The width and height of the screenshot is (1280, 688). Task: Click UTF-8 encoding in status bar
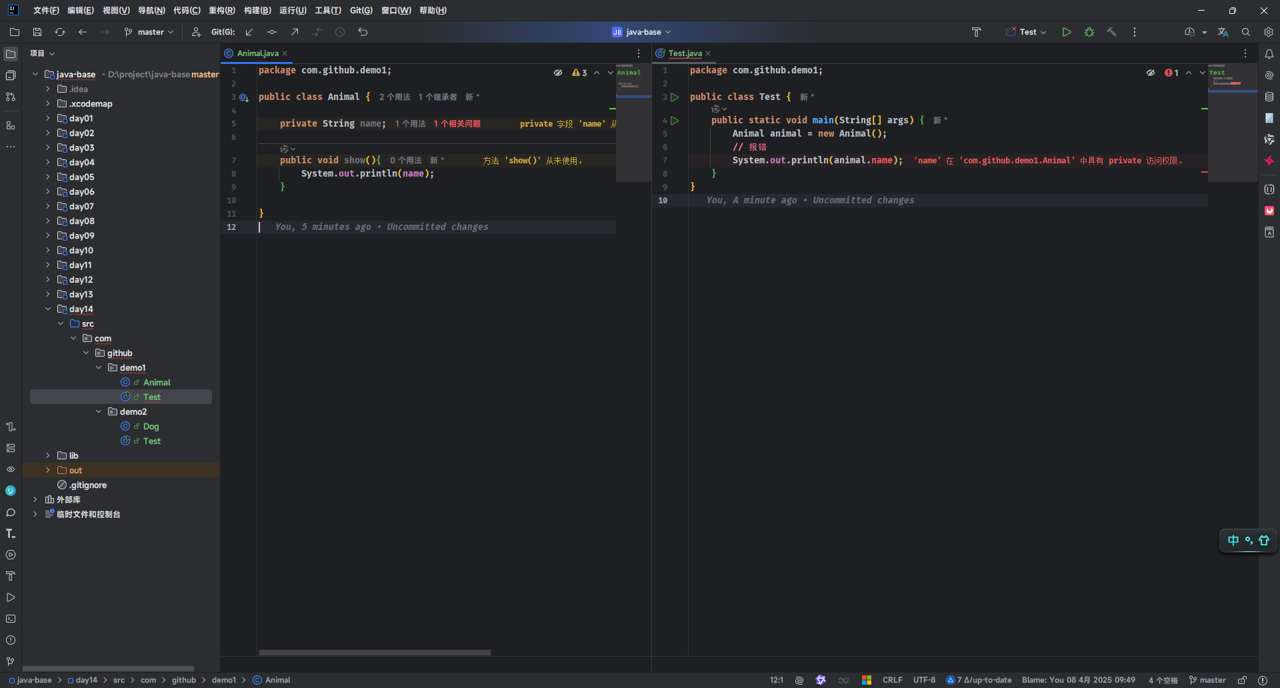[924, 680]
